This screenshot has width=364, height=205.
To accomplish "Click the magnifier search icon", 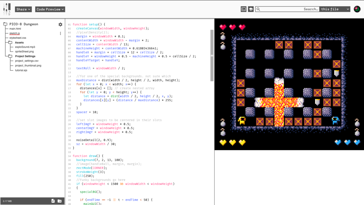I will click(x=258, y=9).
